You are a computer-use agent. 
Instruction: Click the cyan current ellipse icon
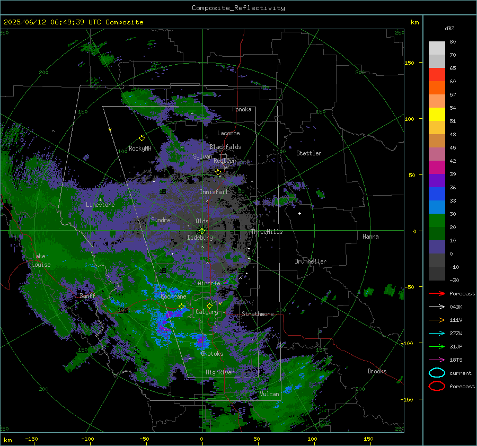coord(437,373)
